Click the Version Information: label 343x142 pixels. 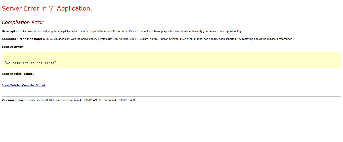pos(19,100)
